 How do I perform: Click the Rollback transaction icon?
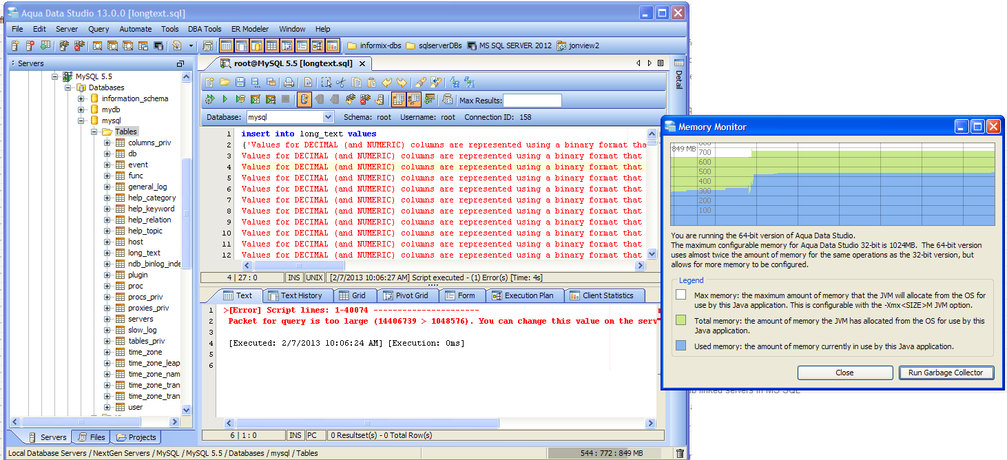point(334,100)
